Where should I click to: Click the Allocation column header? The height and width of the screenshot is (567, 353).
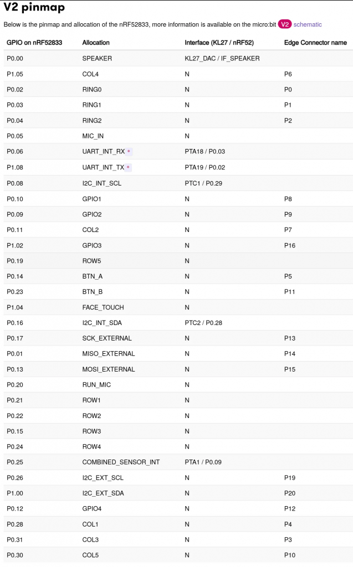pos(96,43)
